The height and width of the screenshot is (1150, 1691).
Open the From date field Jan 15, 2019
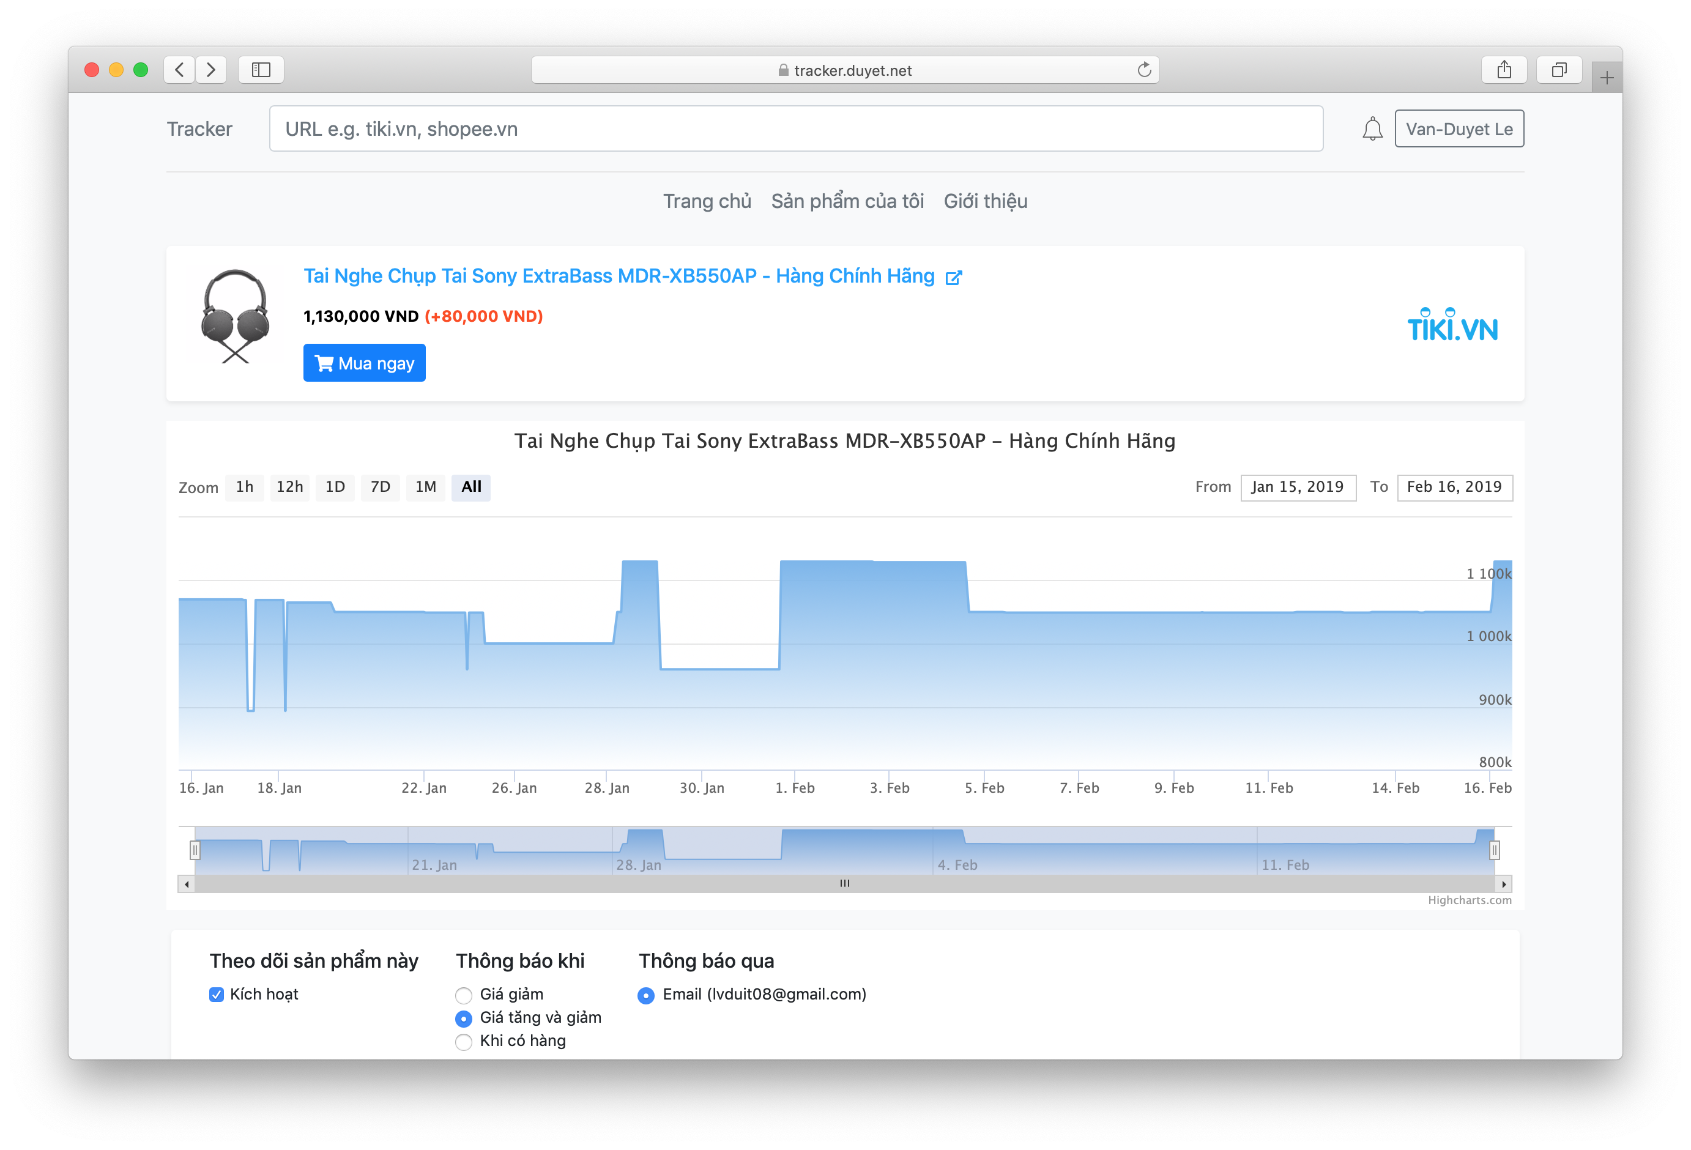tap(1298, 488)
